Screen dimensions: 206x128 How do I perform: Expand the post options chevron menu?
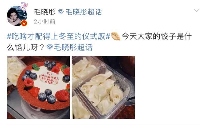click(x=196, y=10)
